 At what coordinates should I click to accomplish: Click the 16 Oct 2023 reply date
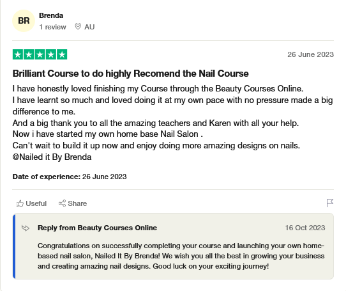(305, 228)
